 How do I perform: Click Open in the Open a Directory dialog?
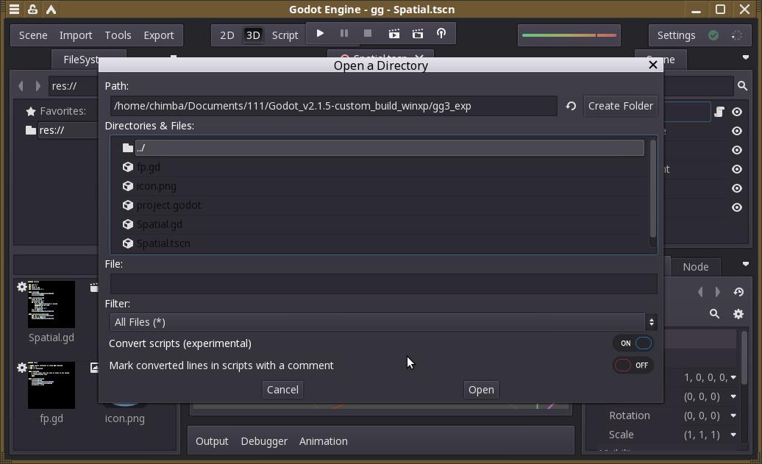(481, 390)
